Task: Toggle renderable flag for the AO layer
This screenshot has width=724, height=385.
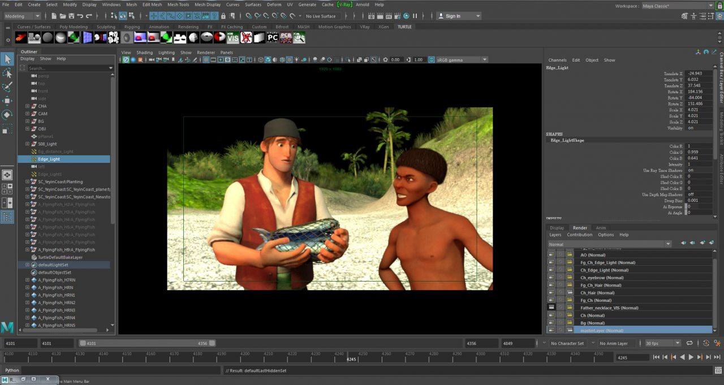Action: pos(551,255)
